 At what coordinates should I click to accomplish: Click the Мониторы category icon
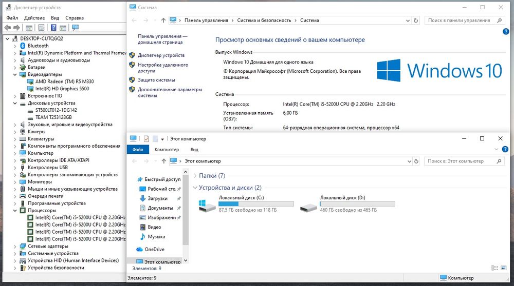[x=23, y=182]
